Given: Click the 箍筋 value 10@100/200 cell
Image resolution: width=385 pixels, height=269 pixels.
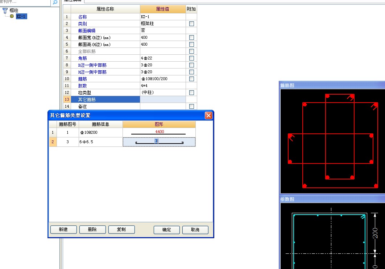Looking at the screenshot, I should tap(163, 79).
